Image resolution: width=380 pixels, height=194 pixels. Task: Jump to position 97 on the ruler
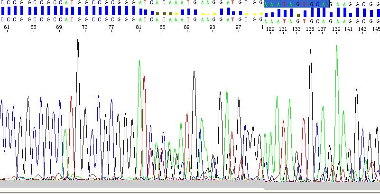coord(239,28)
